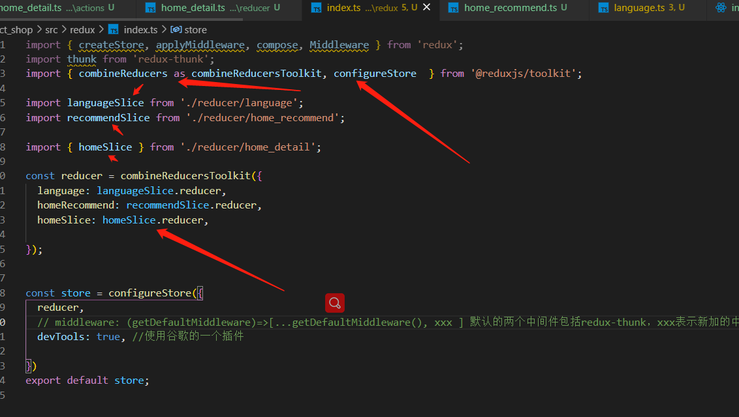Viewport: 739px width, 417px height.
Task: Click the thunk import on line 2
Action: coord(82,59)
